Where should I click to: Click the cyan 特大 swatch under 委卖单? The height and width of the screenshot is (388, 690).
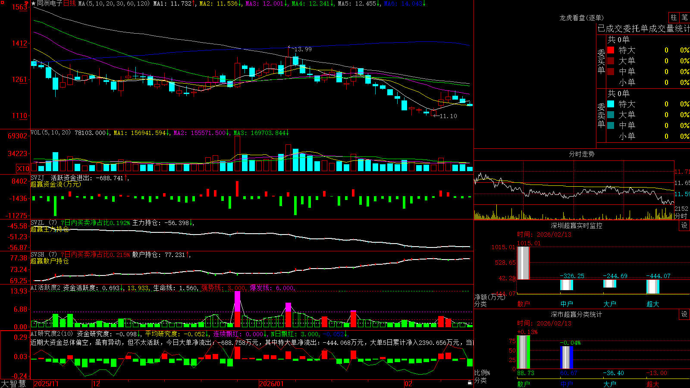pyautogui.click(x=611, y=104)
